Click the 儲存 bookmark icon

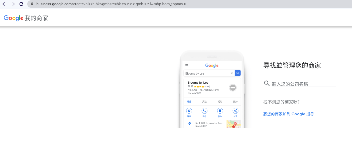[x=220, y=111]
